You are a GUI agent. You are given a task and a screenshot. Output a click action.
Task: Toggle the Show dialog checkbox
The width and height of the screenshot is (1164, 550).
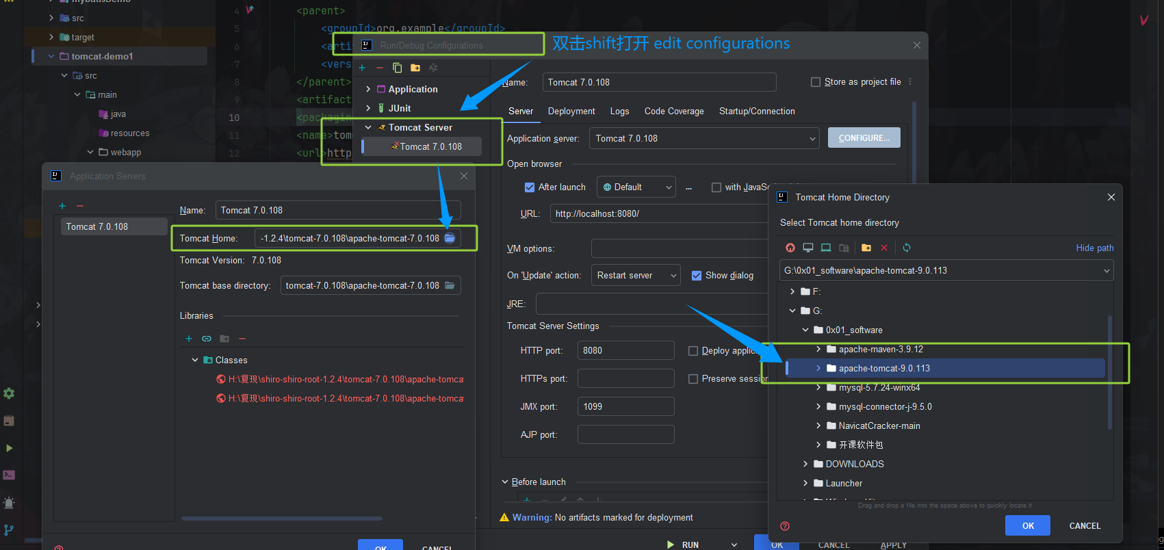pyautogui.click(x=697, y=276)
